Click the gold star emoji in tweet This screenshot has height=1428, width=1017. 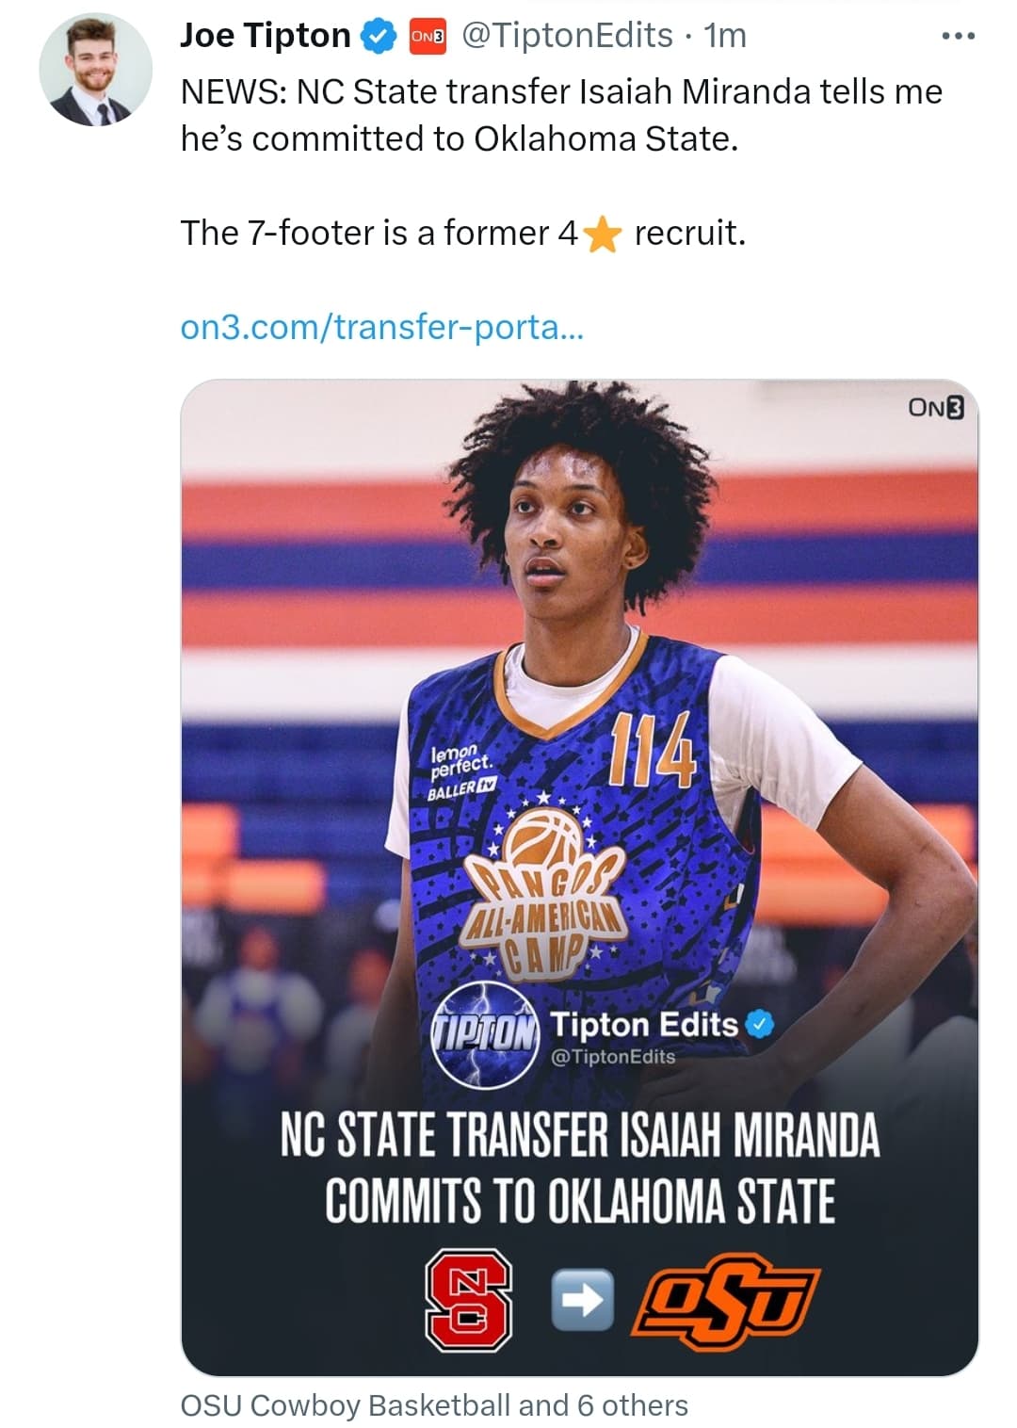coord(602,234)
